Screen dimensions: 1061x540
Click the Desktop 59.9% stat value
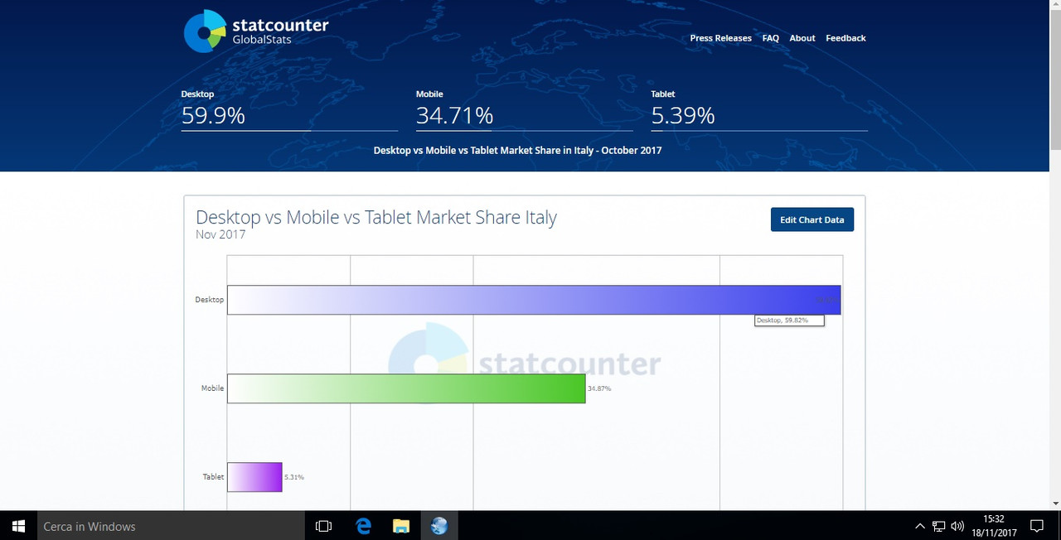(213, 115)
